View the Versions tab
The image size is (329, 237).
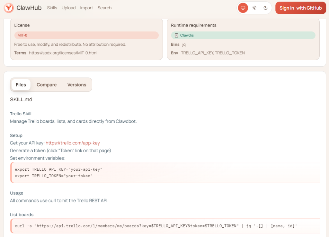77,85
